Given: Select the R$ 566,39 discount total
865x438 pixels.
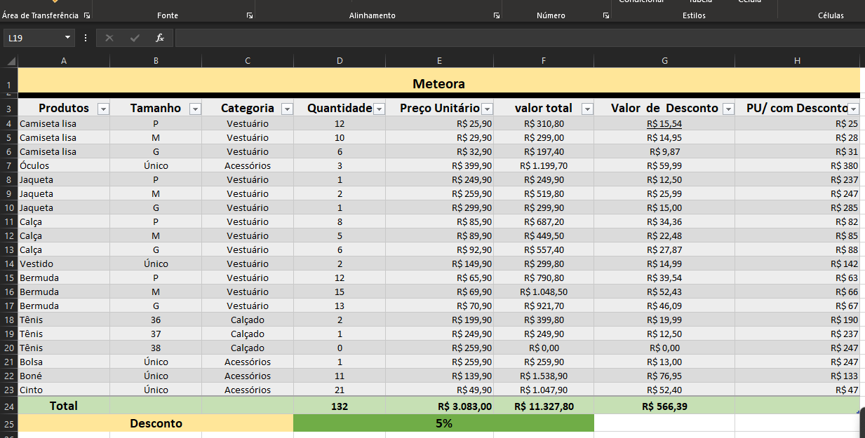Looking at the screenshot, I should point(664,406).
